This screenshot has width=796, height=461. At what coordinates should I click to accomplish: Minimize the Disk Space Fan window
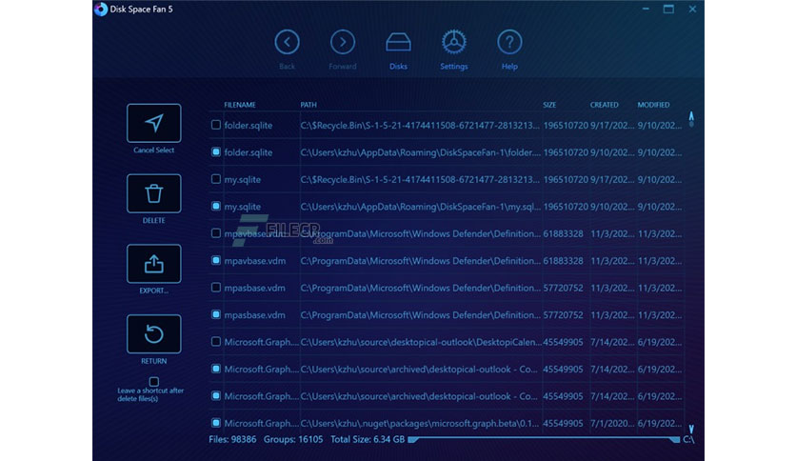coord(646,9)
